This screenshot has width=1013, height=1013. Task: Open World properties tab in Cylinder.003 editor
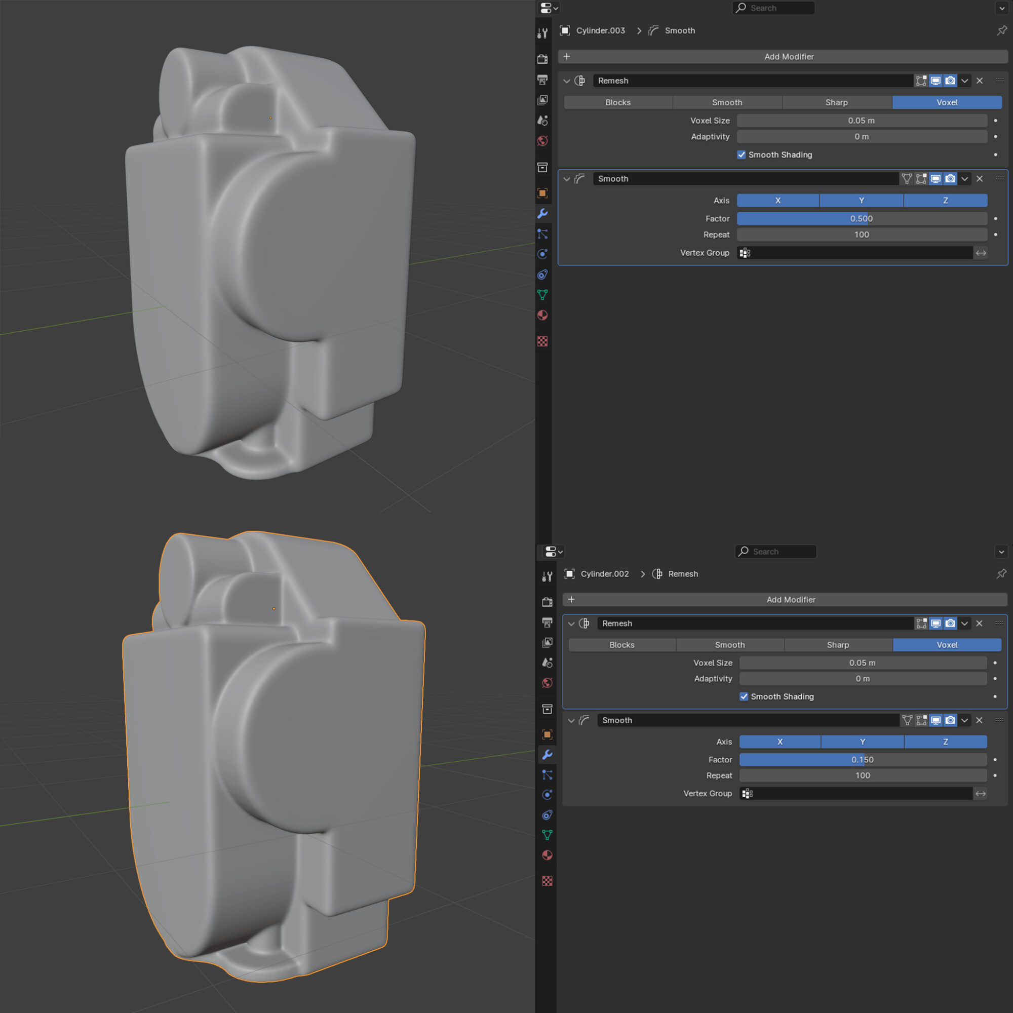click(x=542, y=141)
